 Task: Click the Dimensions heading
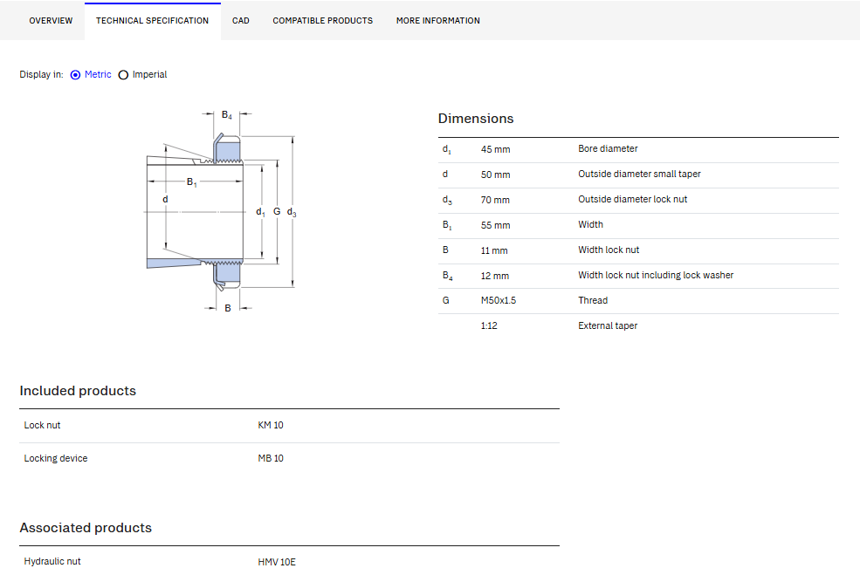476,119
